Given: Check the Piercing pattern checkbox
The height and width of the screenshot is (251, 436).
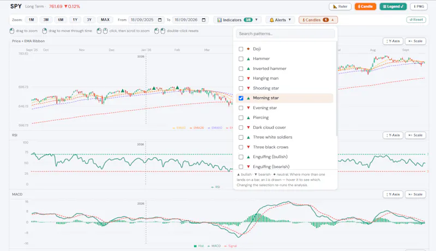Looking at the screenshot, I should (x=241, y=118).
